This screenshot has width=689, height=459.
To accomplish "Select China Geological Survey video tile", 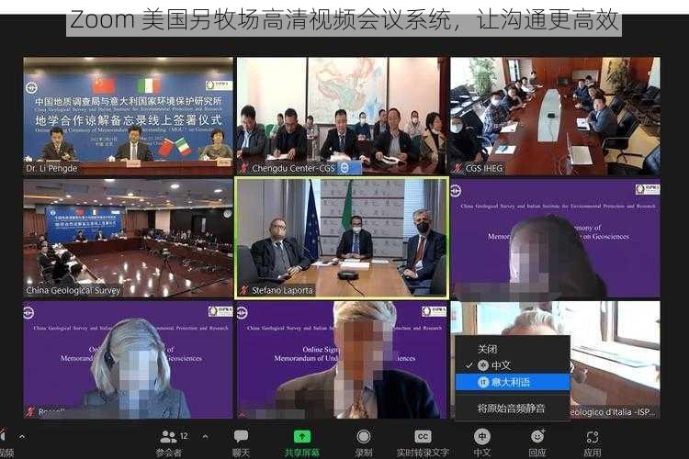I will pyautogui.click(x=129, y=238).
